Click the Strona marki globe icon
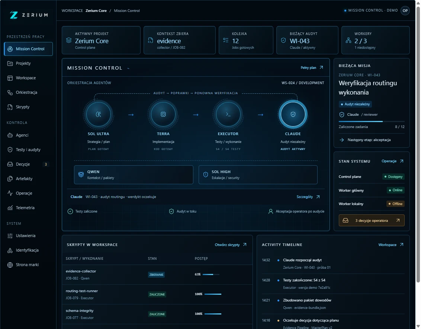The image size is (421, 329). pos(10,265)
